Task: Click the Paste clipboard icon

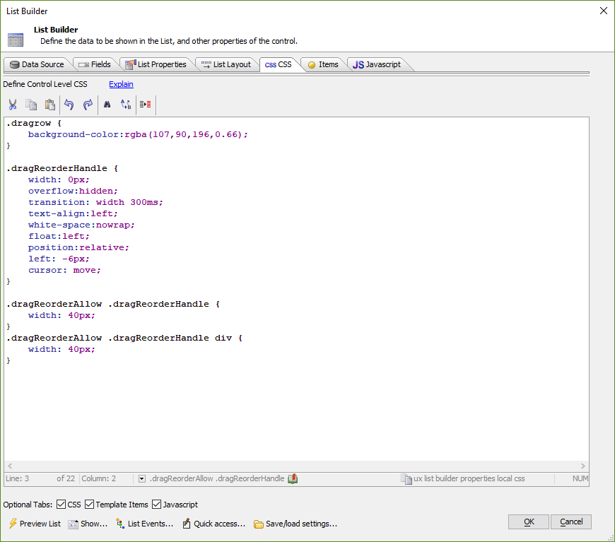Action: (49, 105)
